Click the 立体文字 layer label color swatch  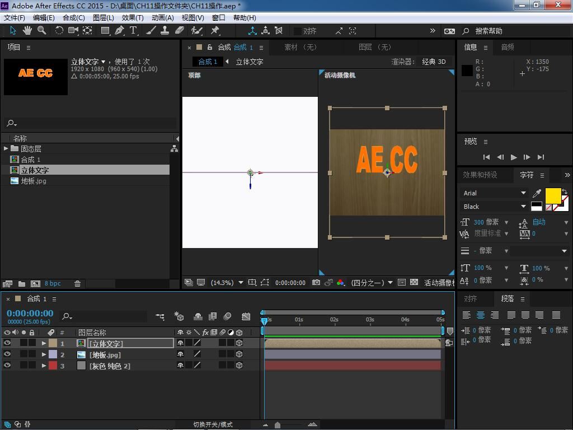tap(53, 343)
